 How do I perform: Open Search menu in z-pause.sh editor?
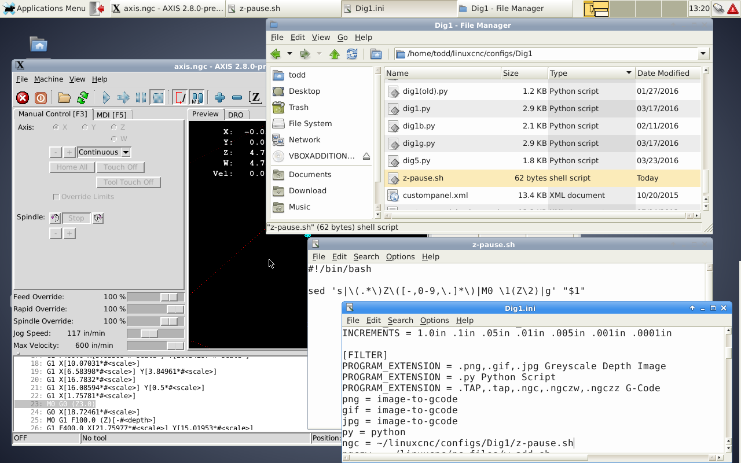click(x=366, y=256)
